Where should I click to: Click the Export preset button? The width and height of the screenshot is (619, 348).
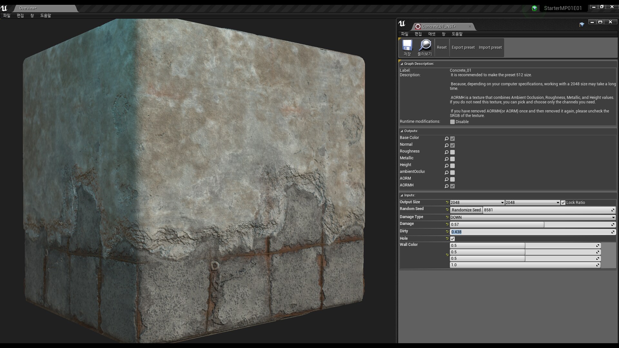coord(463,47)
